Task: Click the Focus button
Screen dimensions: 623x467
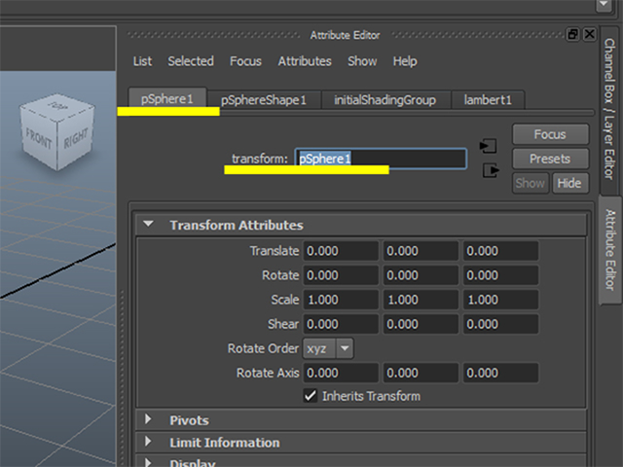Action: (x=550, y=134)
